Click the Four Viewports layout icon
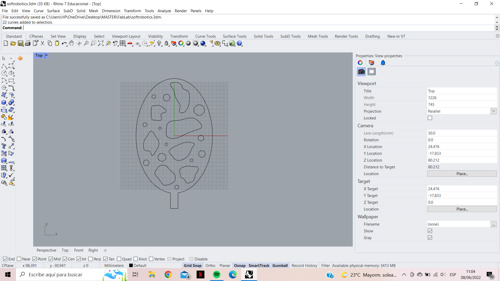Viewport: 500px width, 281px height. coord(123,43)
